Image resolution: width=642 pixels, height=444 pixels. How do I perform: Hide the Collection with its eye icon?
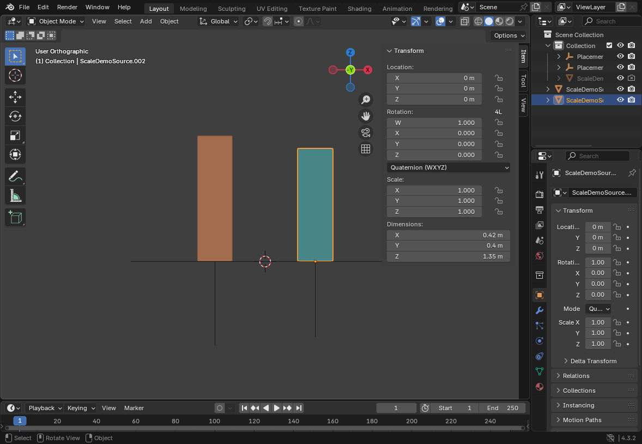[x=620, y=45]
